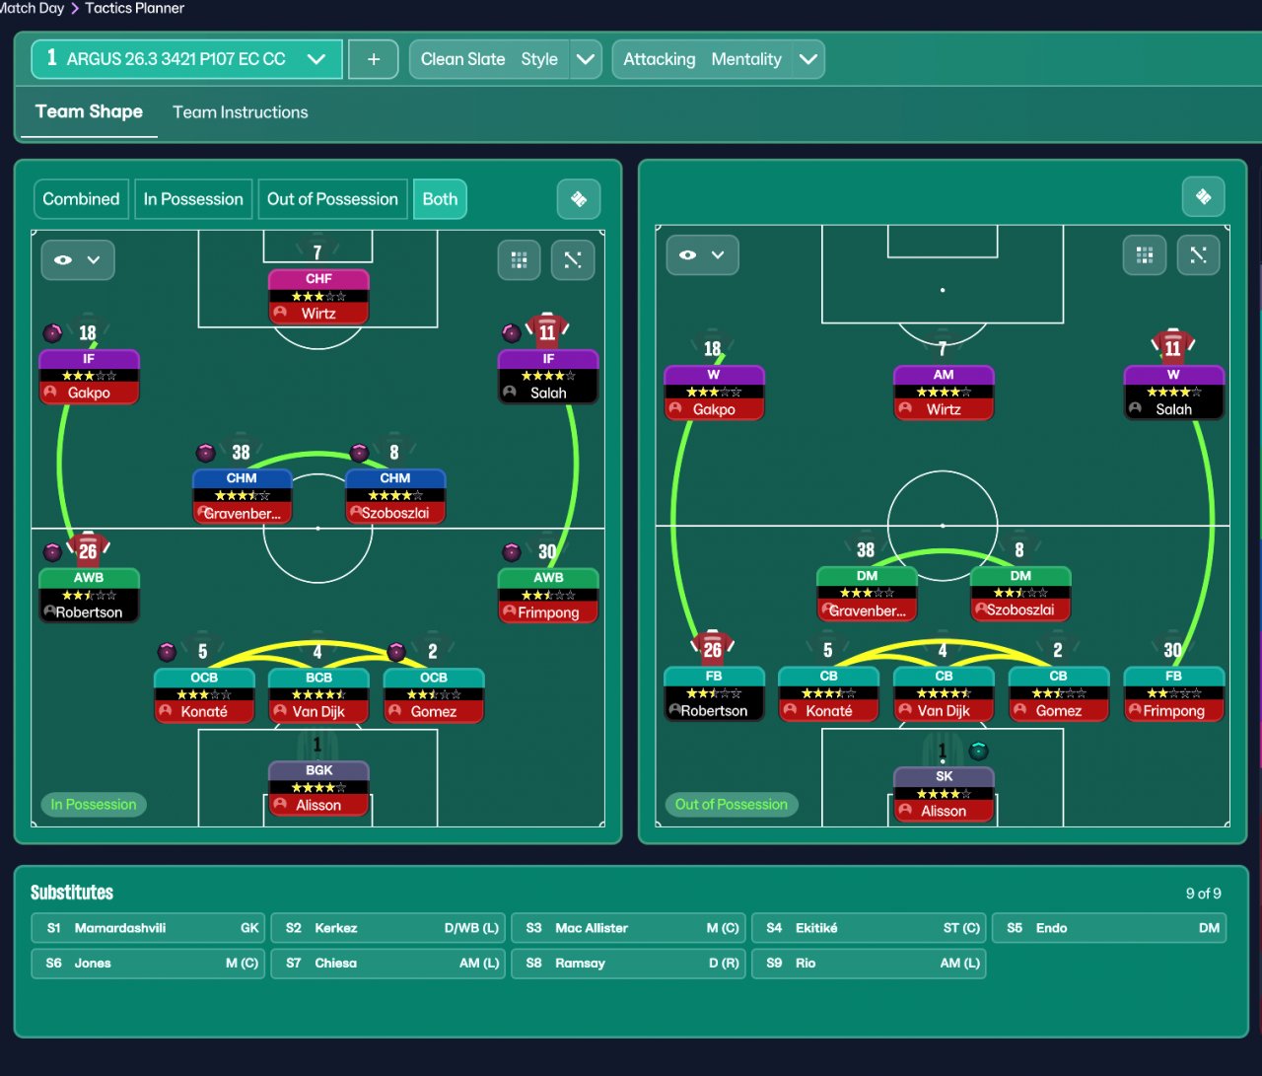Viewport: 1262px width, 1076px height.
Task: Click purple icon next to Szoboszlai's CHM number 8
Action: pos(360,453)
